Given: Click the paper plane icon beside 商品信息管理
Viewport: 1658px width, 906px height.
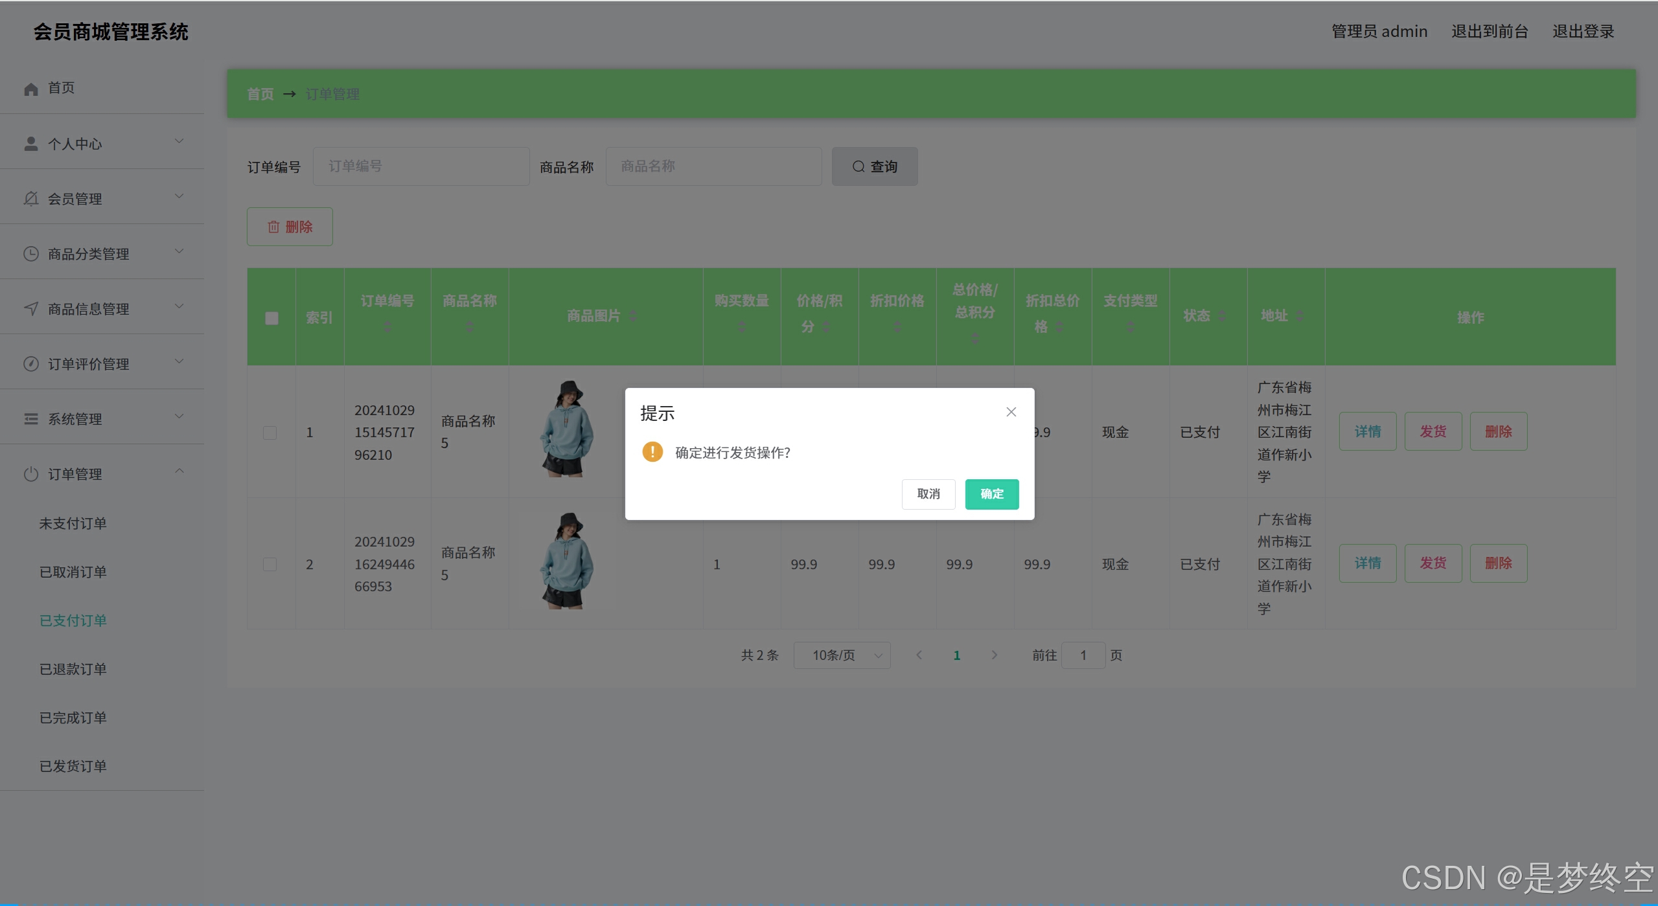Looking at the screenshot, I should tap(31, 309).
